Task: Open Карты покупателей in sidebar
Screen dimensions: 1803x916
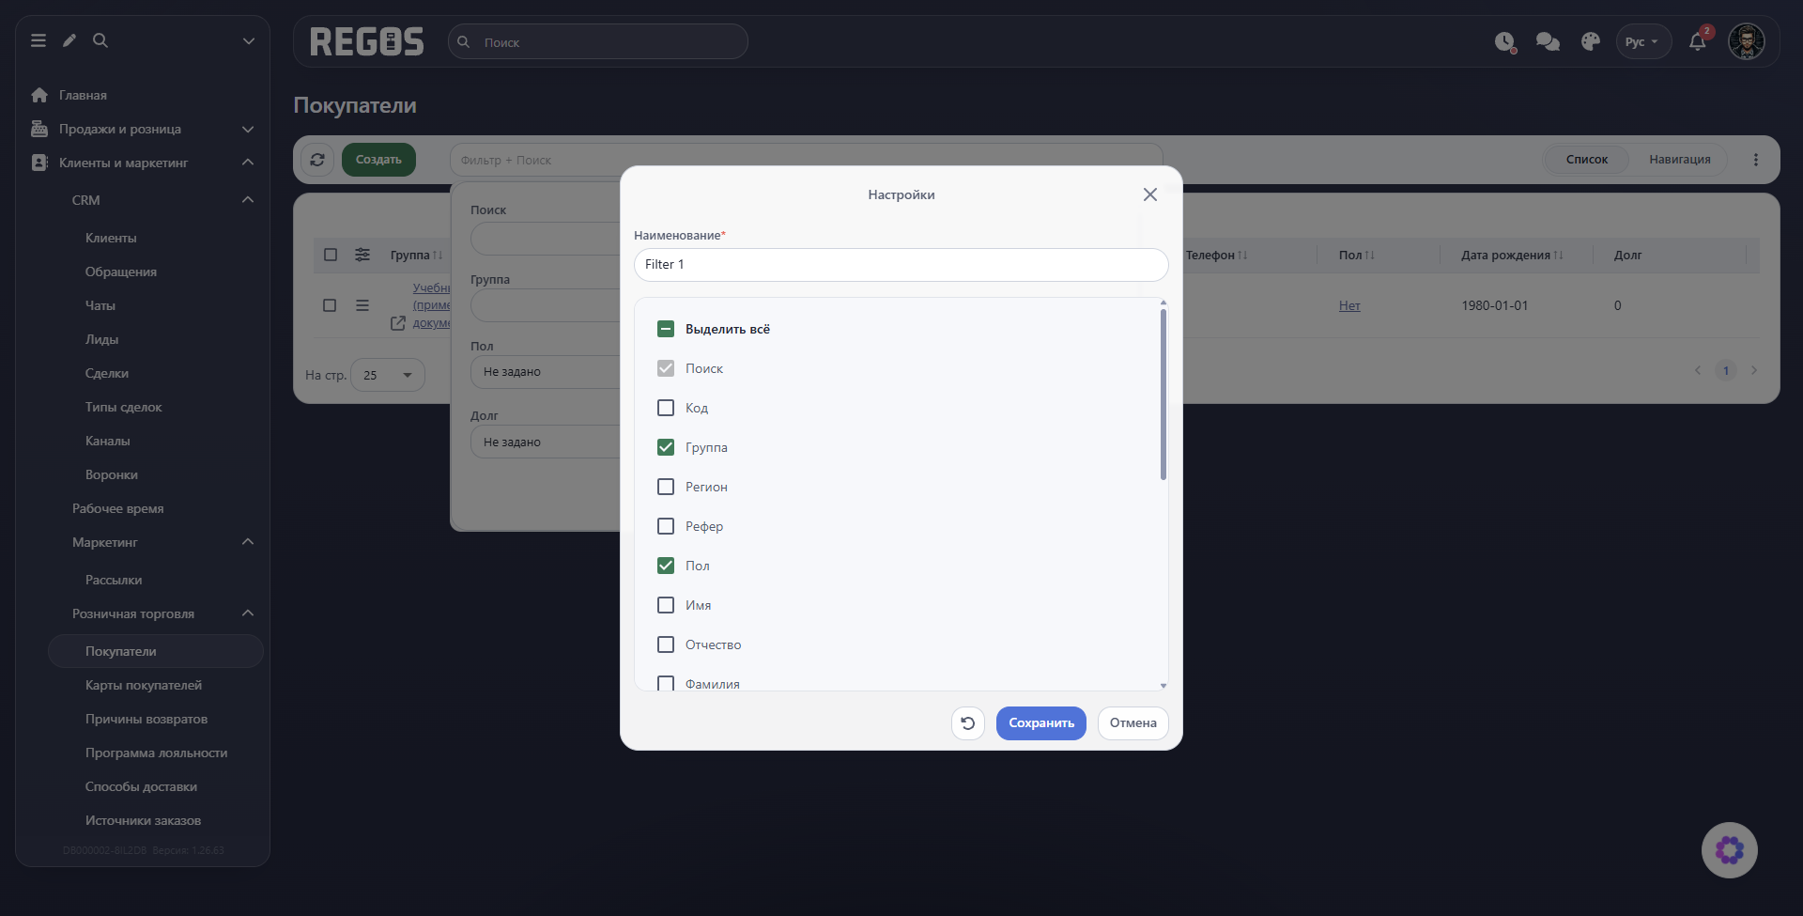Action: pyautogui.click(x=144, y=685)
